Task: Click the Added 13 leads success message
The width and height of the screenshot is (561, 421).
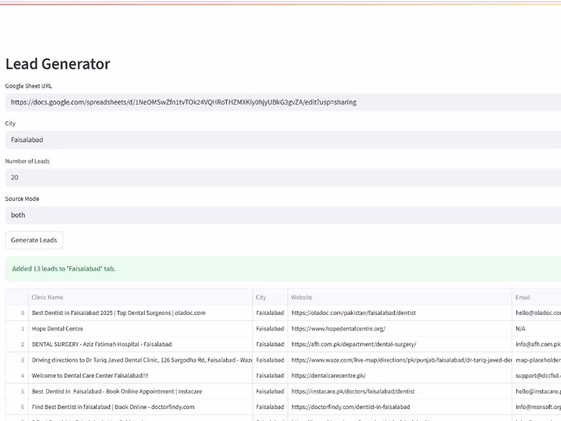Action: [283, 269]
